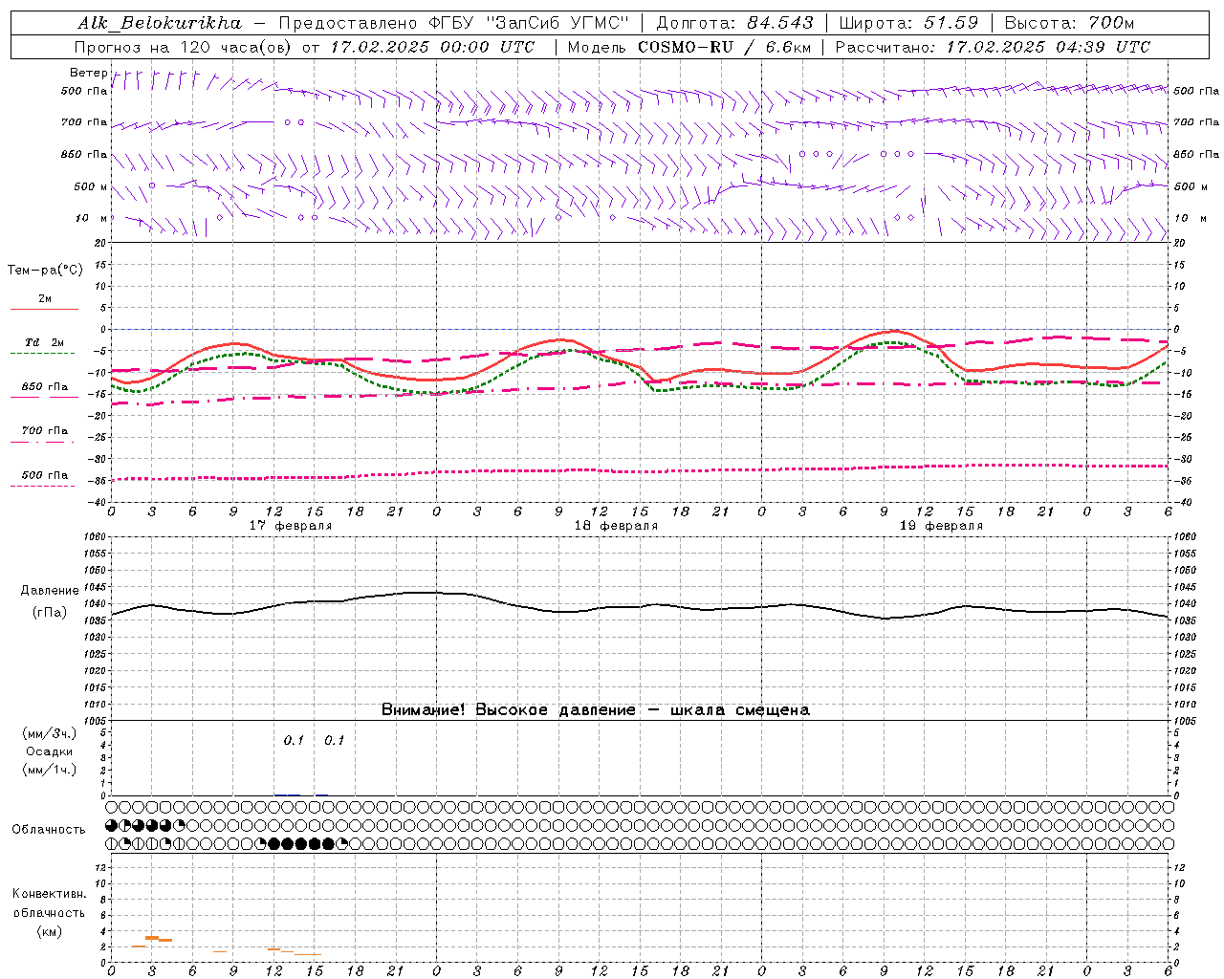Click the thick orange convective bar at hour 3
This screenshot has width=1224, height=979.
(x=152, y=938)
